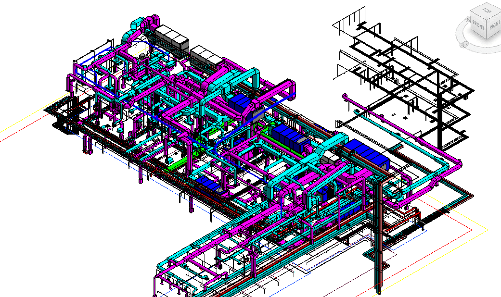Select the second gray rooftop unit group

[206, 55]
